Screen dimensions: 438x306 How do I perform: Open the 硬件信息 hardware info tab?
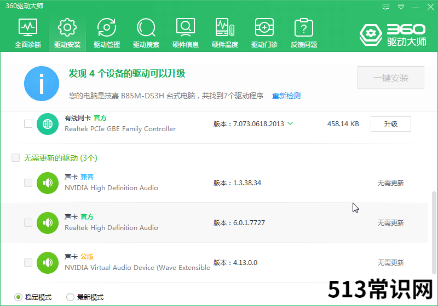186,33
